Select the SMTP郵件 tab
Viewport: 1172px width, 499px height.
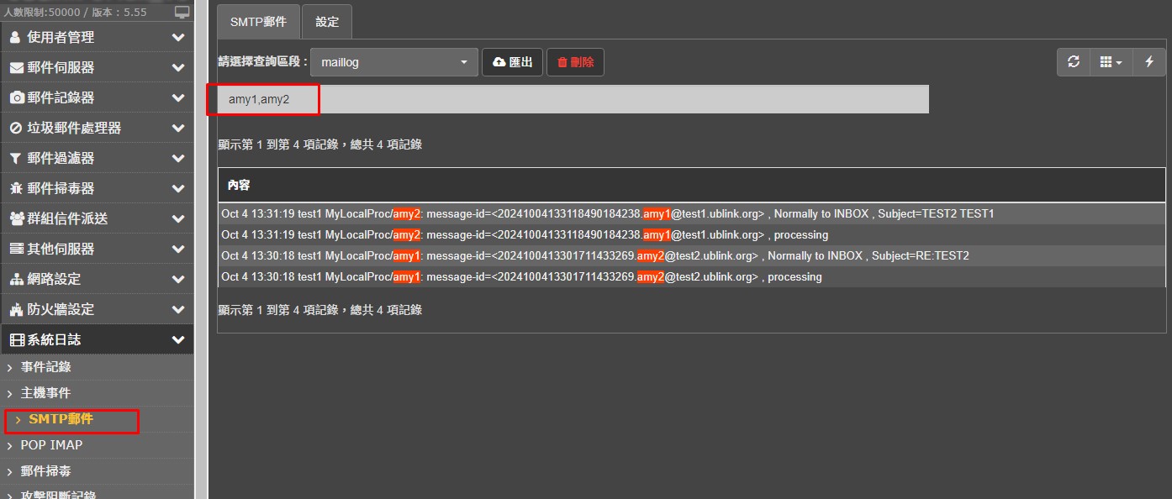(x=258, y=22)
